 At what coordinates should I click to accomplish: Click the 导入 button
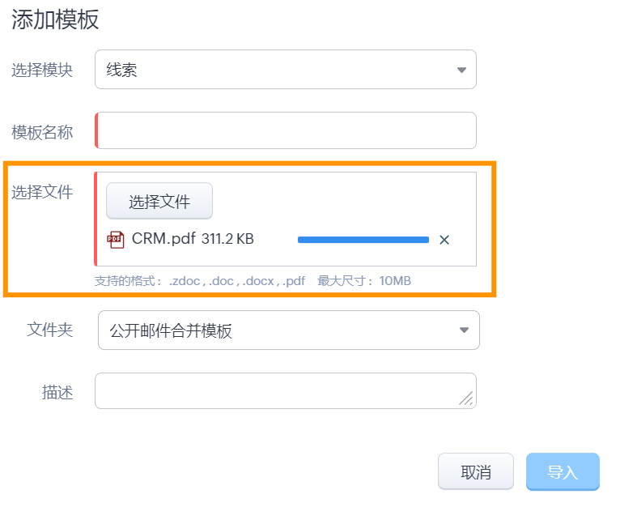pyautogui.click(x=563, y=472)
